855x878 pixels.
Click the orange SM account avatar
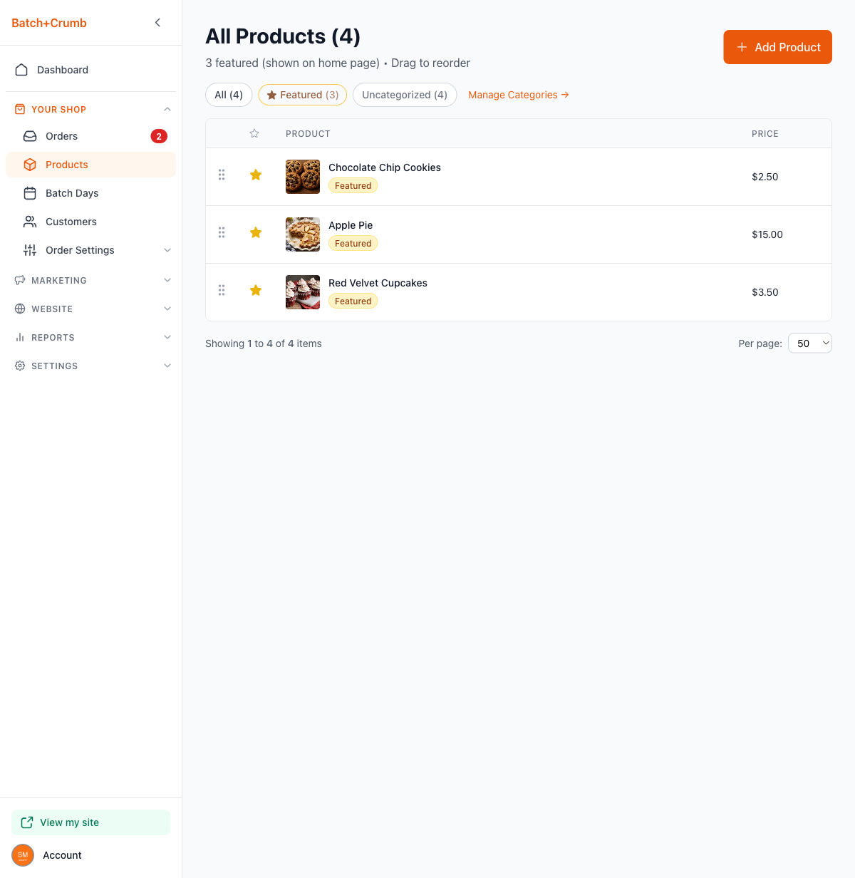pyautogui.click(x=22, y=854)
